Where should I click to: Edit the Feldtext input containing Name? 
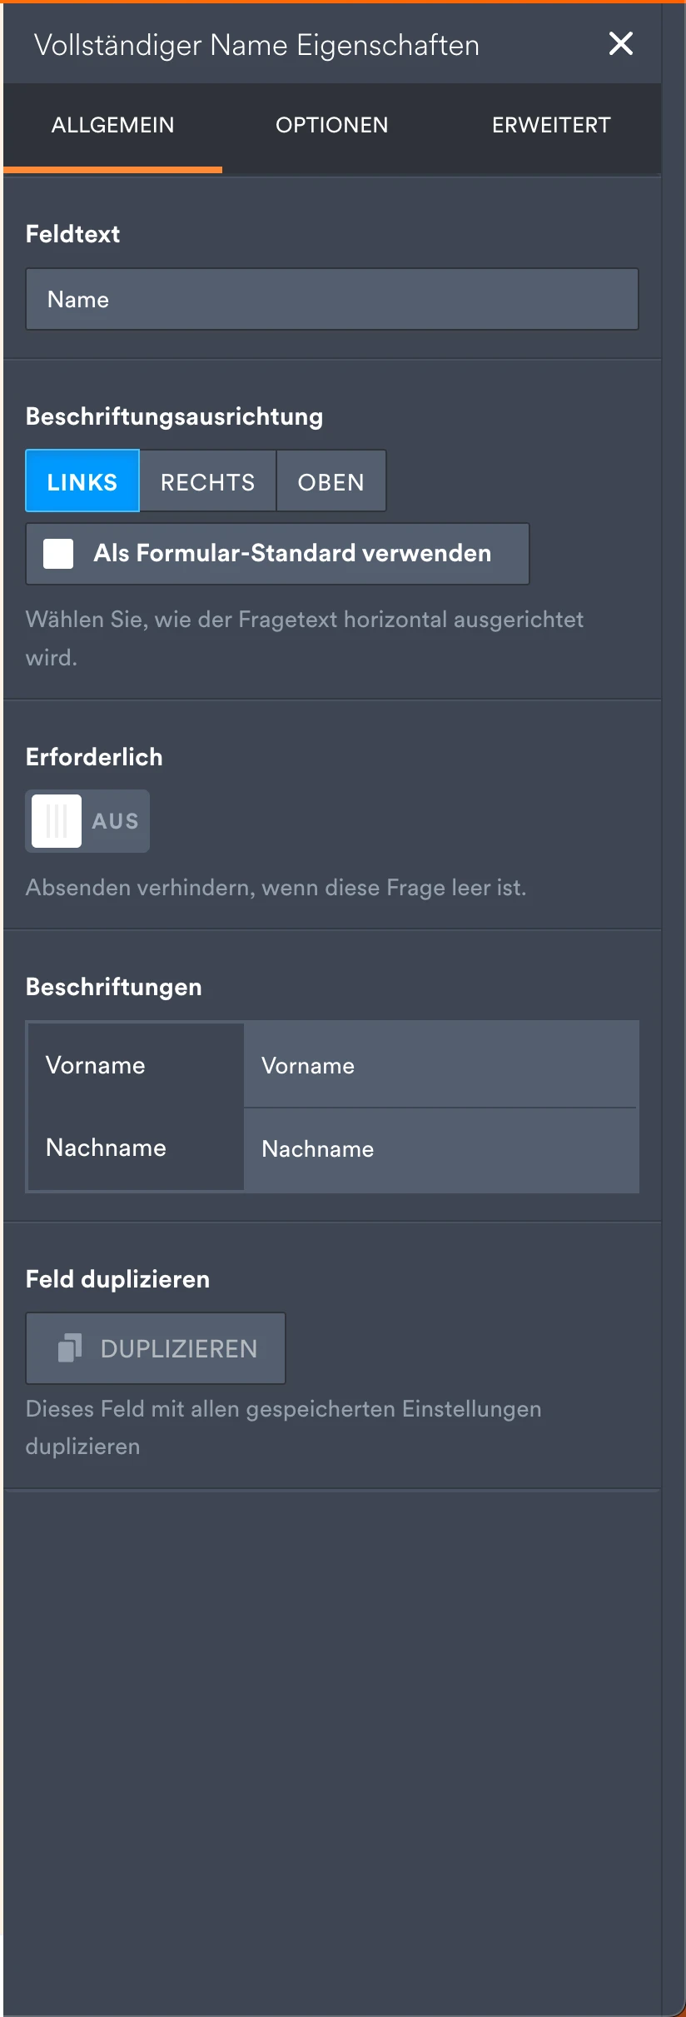pyautogui.click(x=332, y=299)
